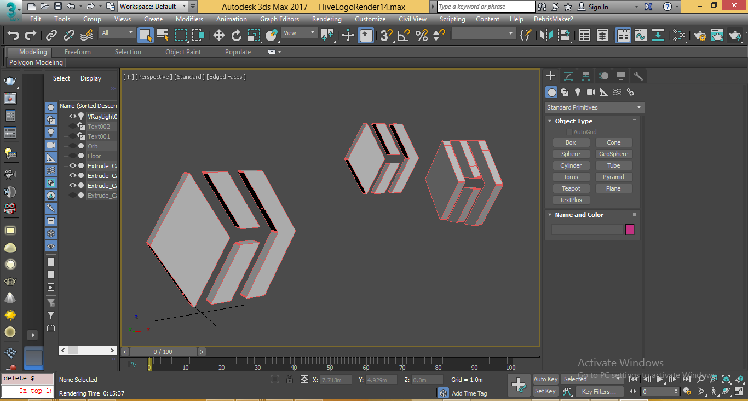Click the Undo arrow in main toolbar
Viewport: 748px width, 401px height.
(13, 36)
